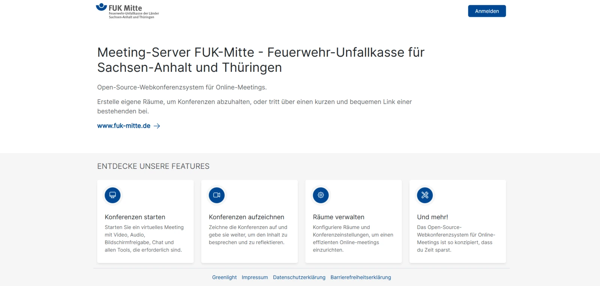
Task: Click the ENTDECKE UNSERE FEATURES heading
Action: 153,166
